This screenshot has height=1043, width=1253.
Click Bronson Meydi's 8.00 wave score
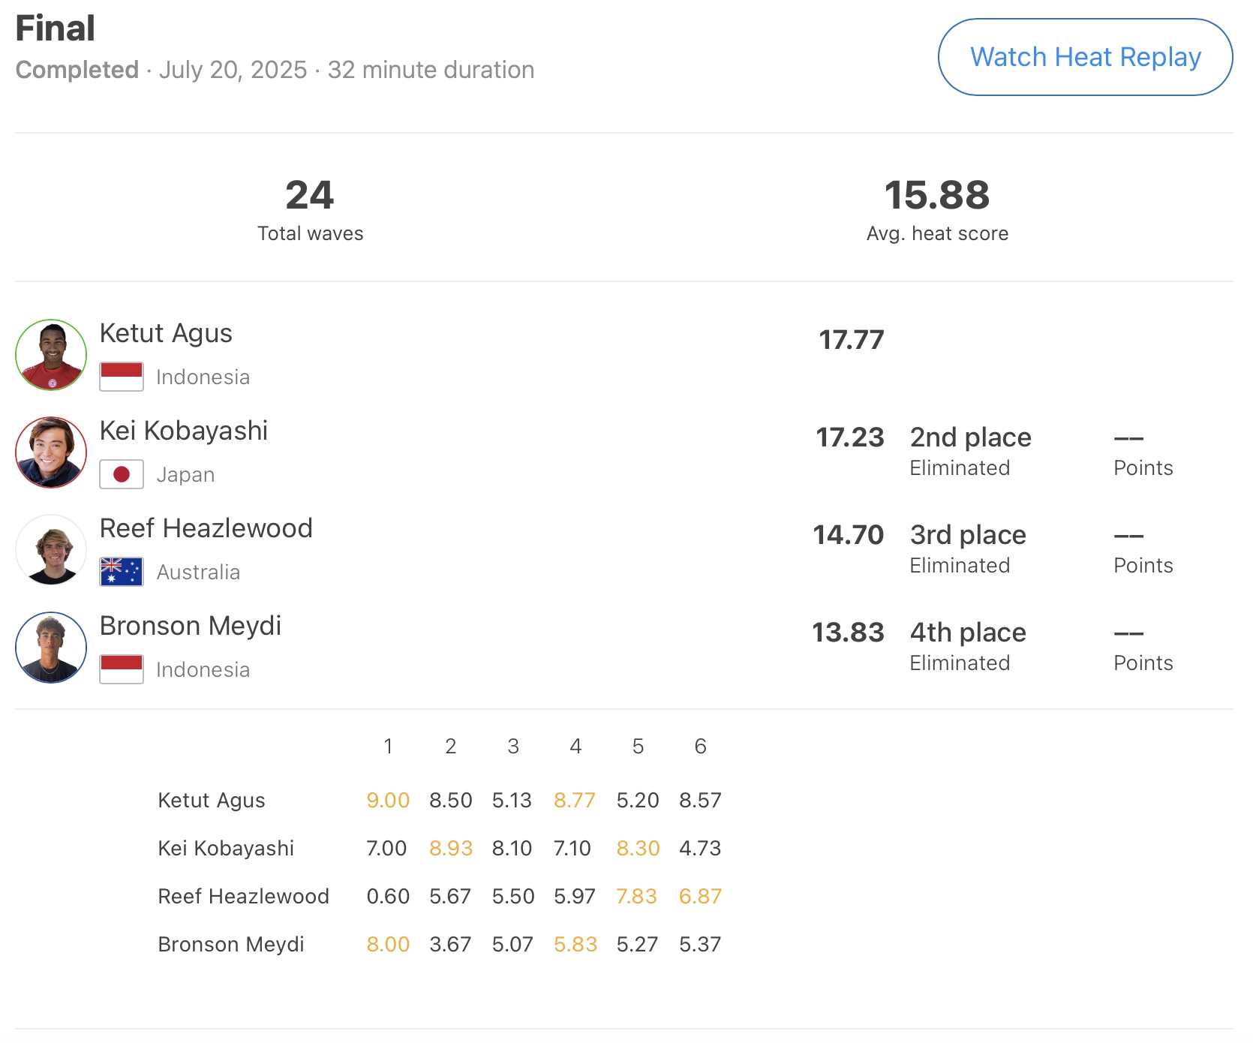coord(388,945)
